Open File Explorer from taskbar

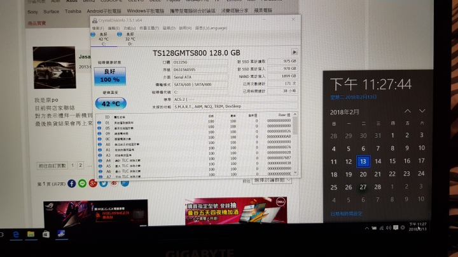coord(31,234)
